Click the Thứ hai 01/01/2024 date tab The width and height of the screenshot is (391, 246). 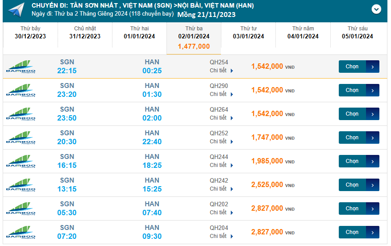point(139,33)
